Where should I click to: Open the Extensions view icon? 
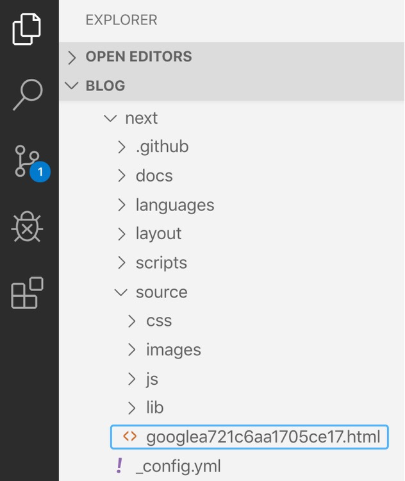pos(27,293)
